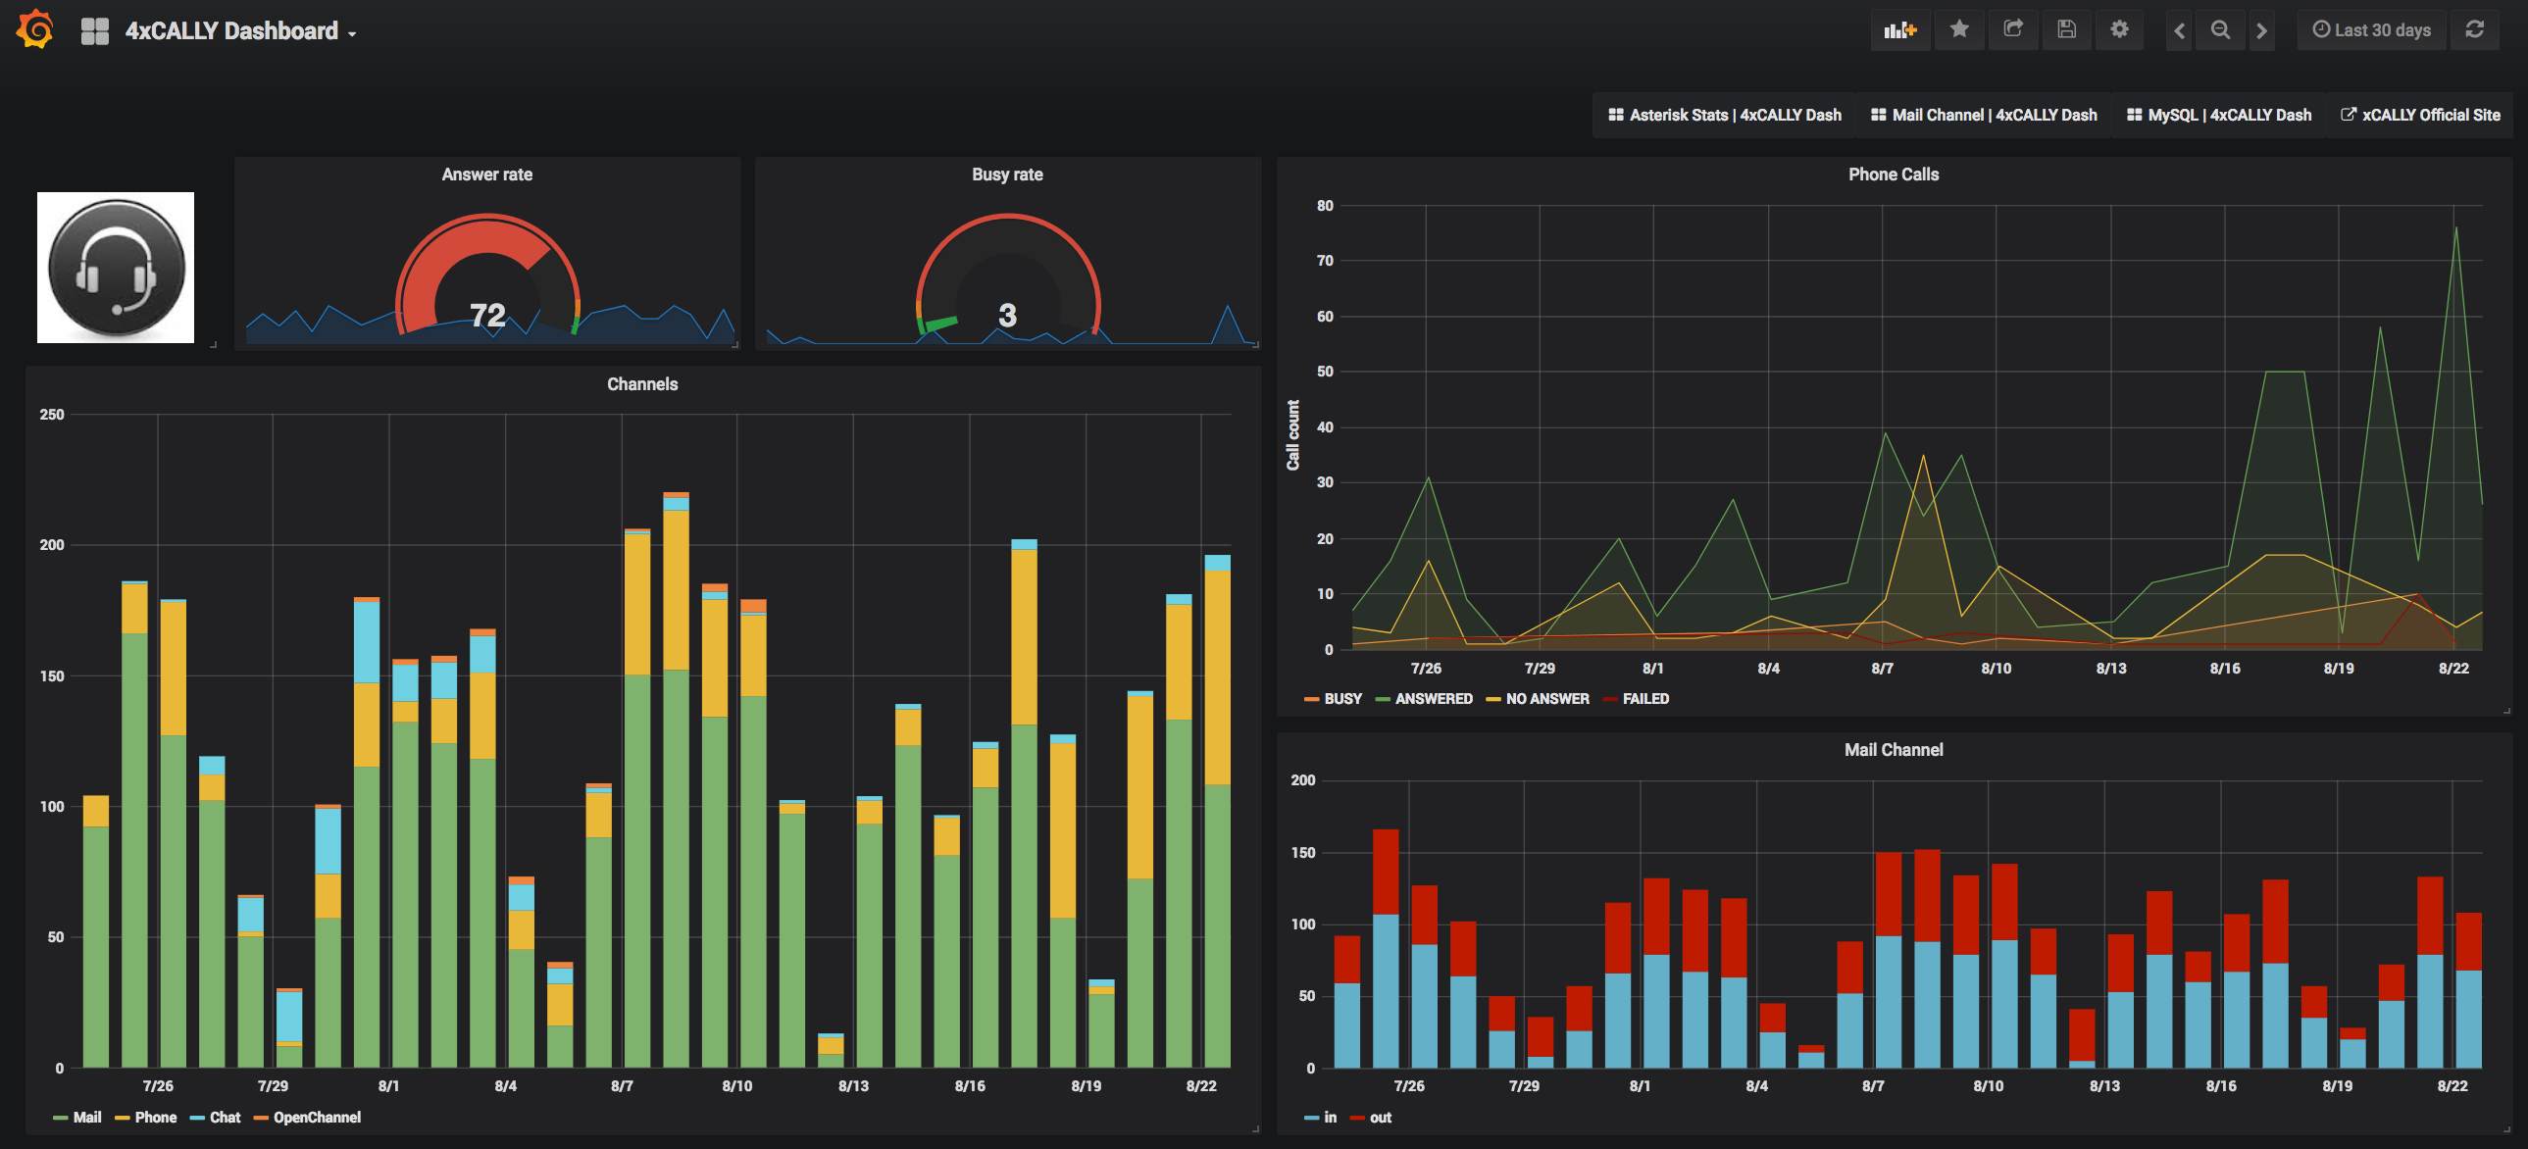Expand the Last 30 days time range dropdown

[2372, 30]
